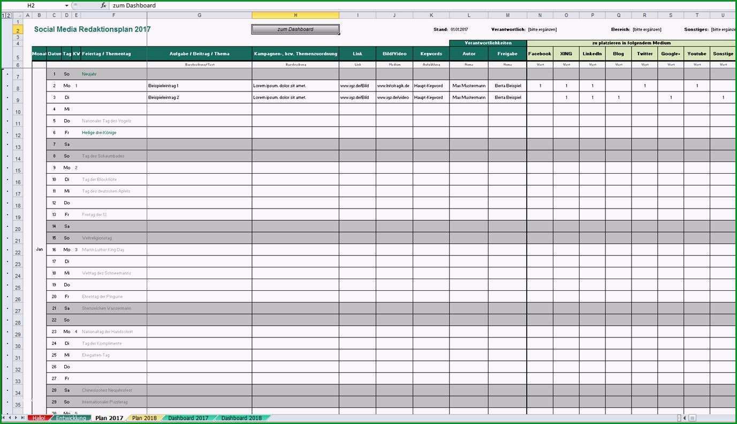Select column H header

pos(295,16)
